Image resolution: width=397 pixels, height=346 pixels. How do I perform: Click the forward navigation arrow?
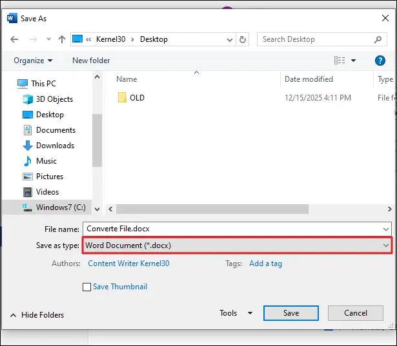33,39
